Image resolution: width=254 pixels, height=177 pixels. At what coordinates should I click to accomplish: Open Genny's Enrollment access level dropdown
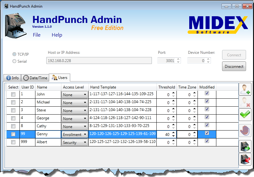coord(75,134)
